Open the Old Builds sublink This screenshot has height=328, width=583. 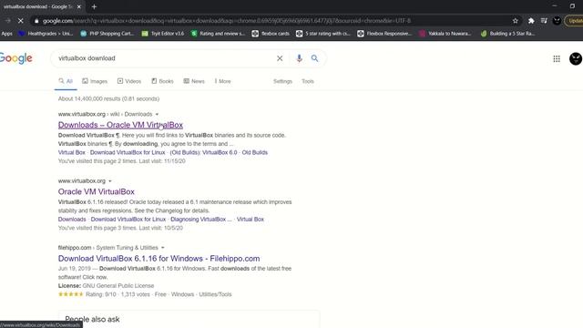[x=255, y=152]
